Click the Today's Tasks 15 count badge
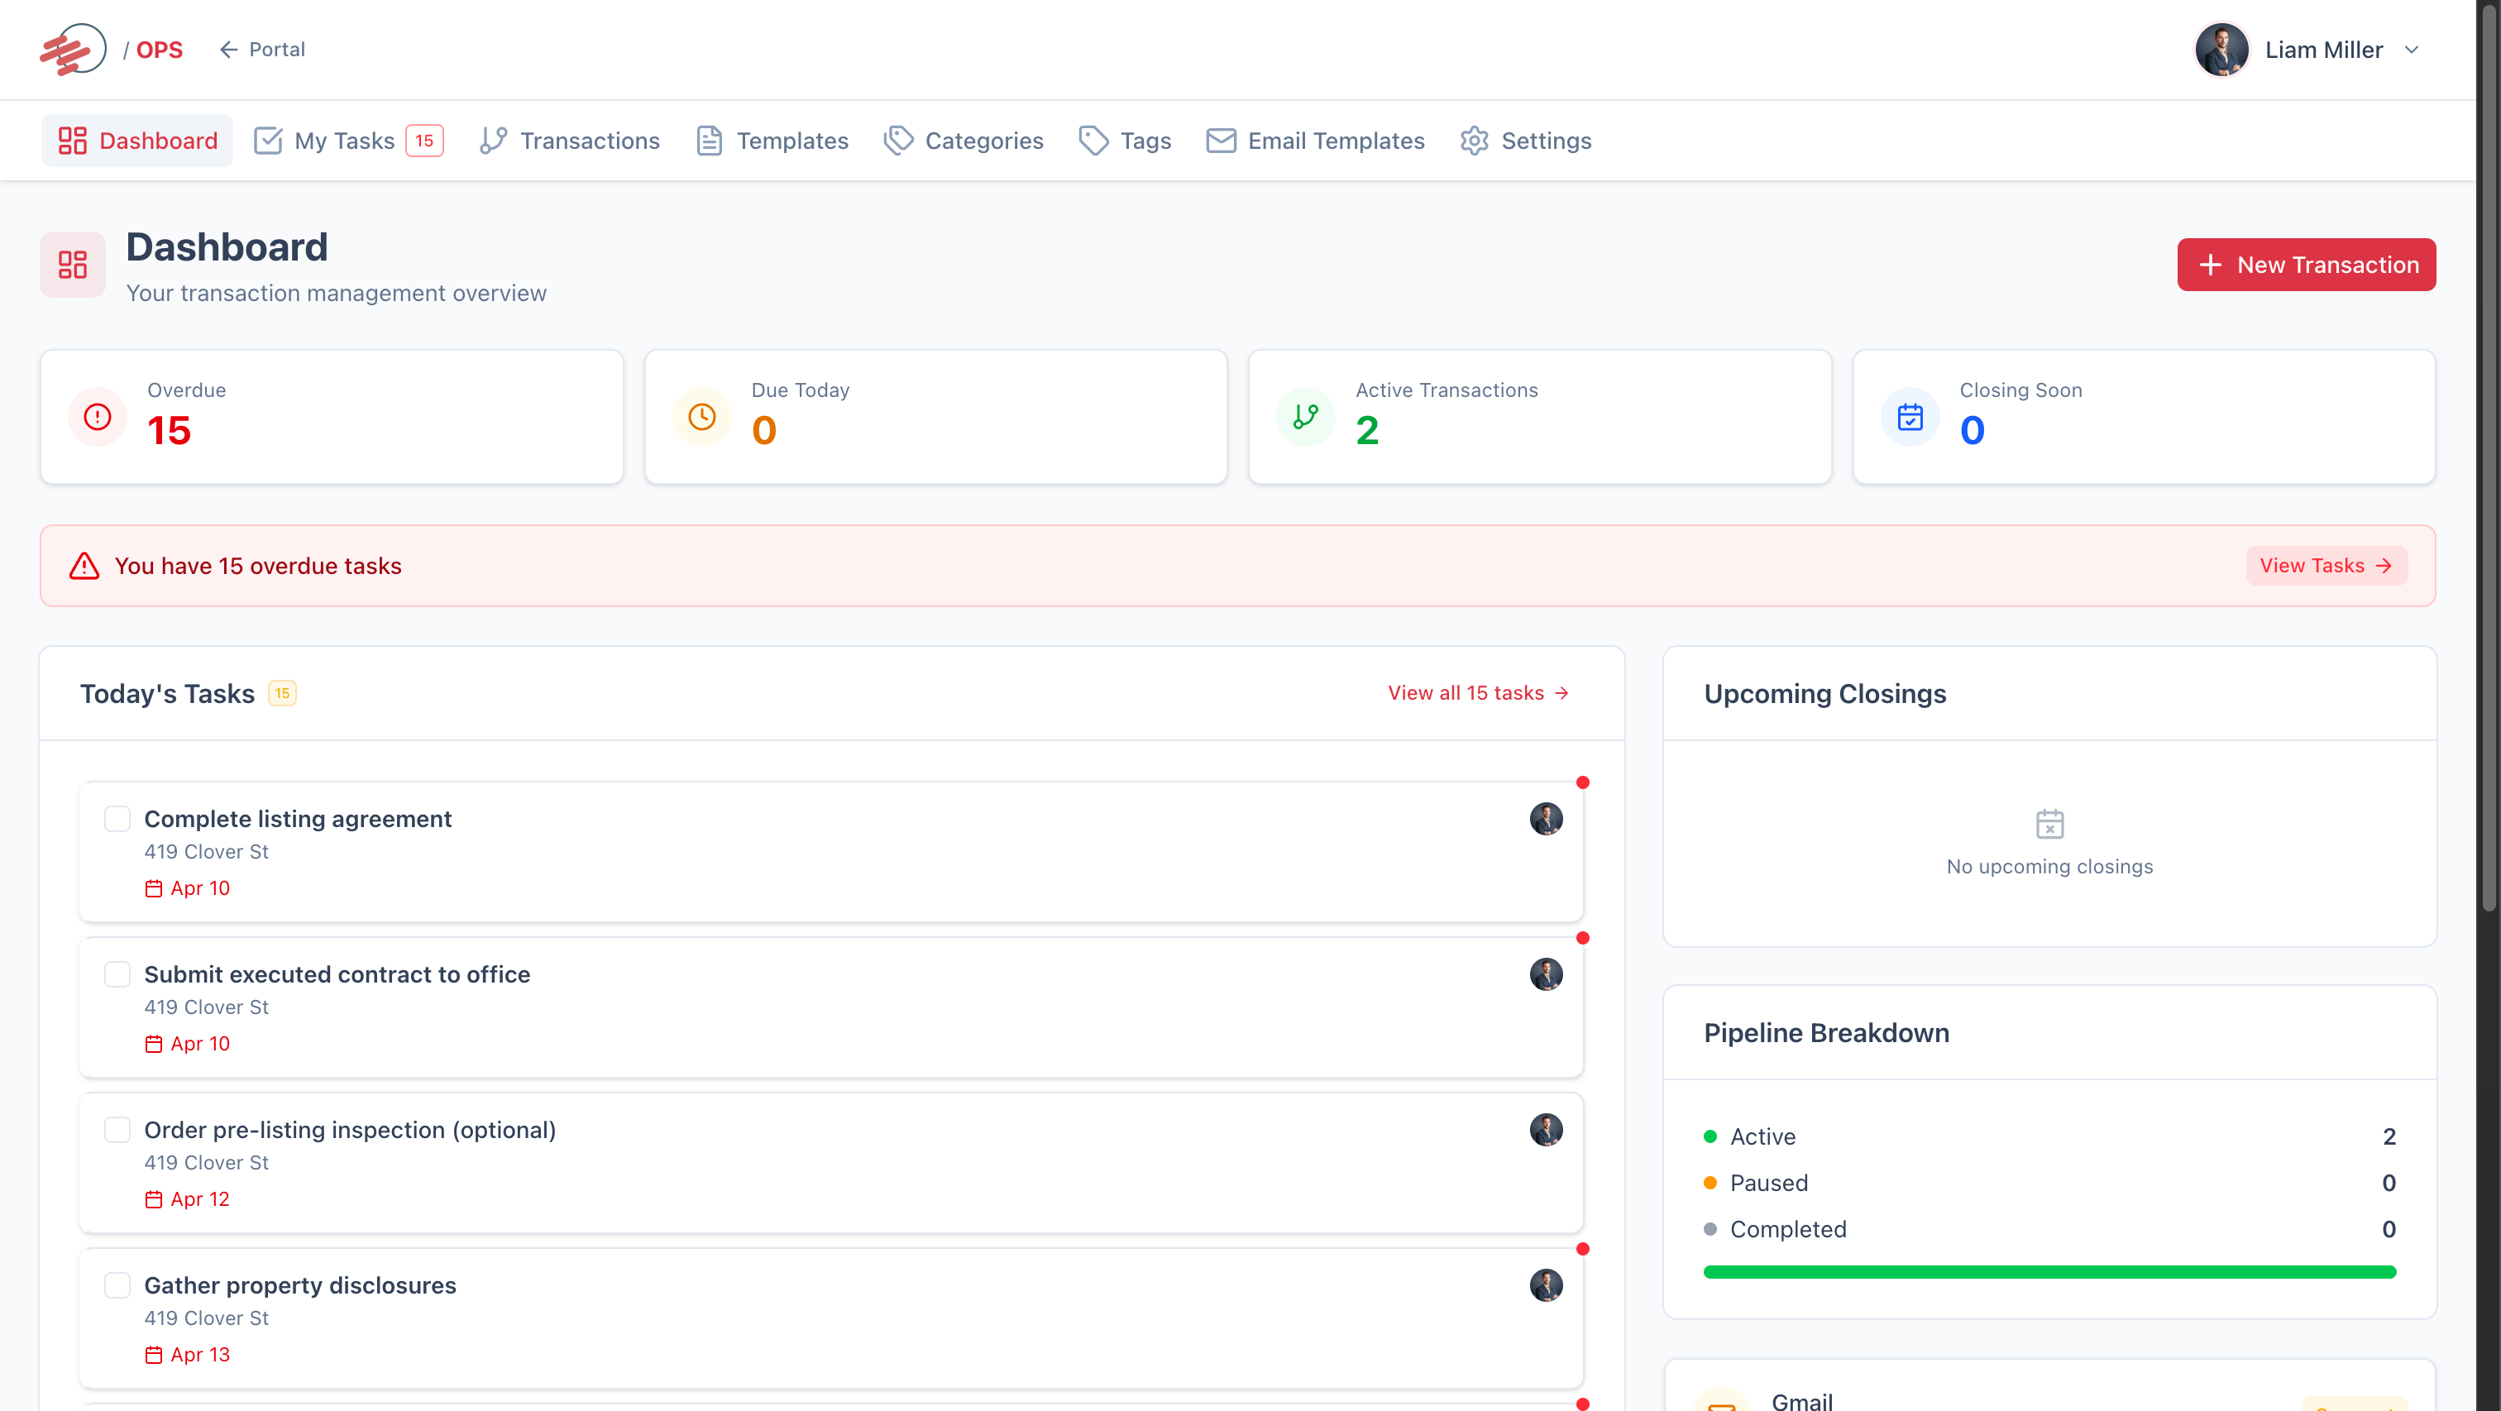This screenshot has width=2501, height=1411. (x=281, y=692)
